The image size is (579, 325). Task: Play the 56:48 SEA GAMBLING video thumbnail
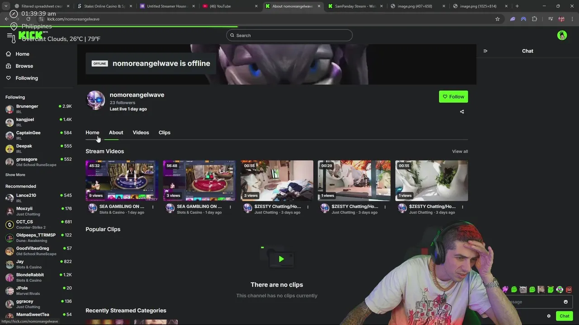coord(199,181)
